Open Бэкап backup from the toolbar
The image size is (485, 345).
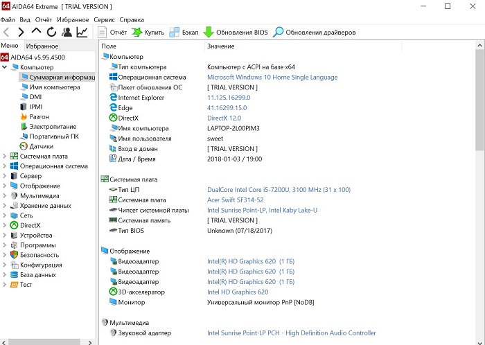(x=184, y=32)
